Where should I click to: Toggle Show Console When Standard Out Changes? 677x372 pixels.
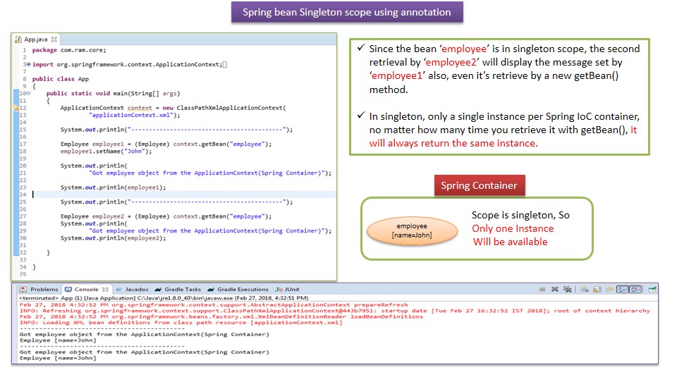click(x=622, y=290)
